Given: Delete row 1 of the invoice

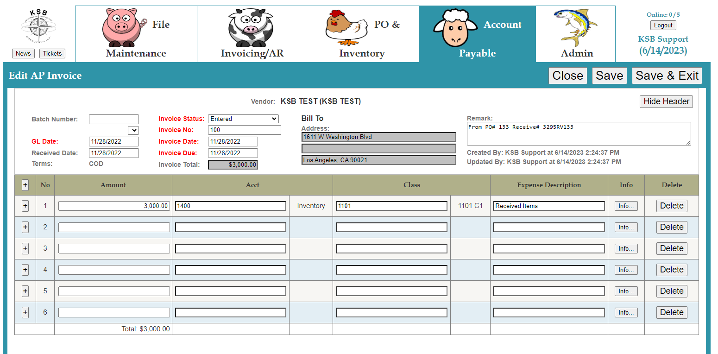Looking at the screenshot, I should (671, 206).
